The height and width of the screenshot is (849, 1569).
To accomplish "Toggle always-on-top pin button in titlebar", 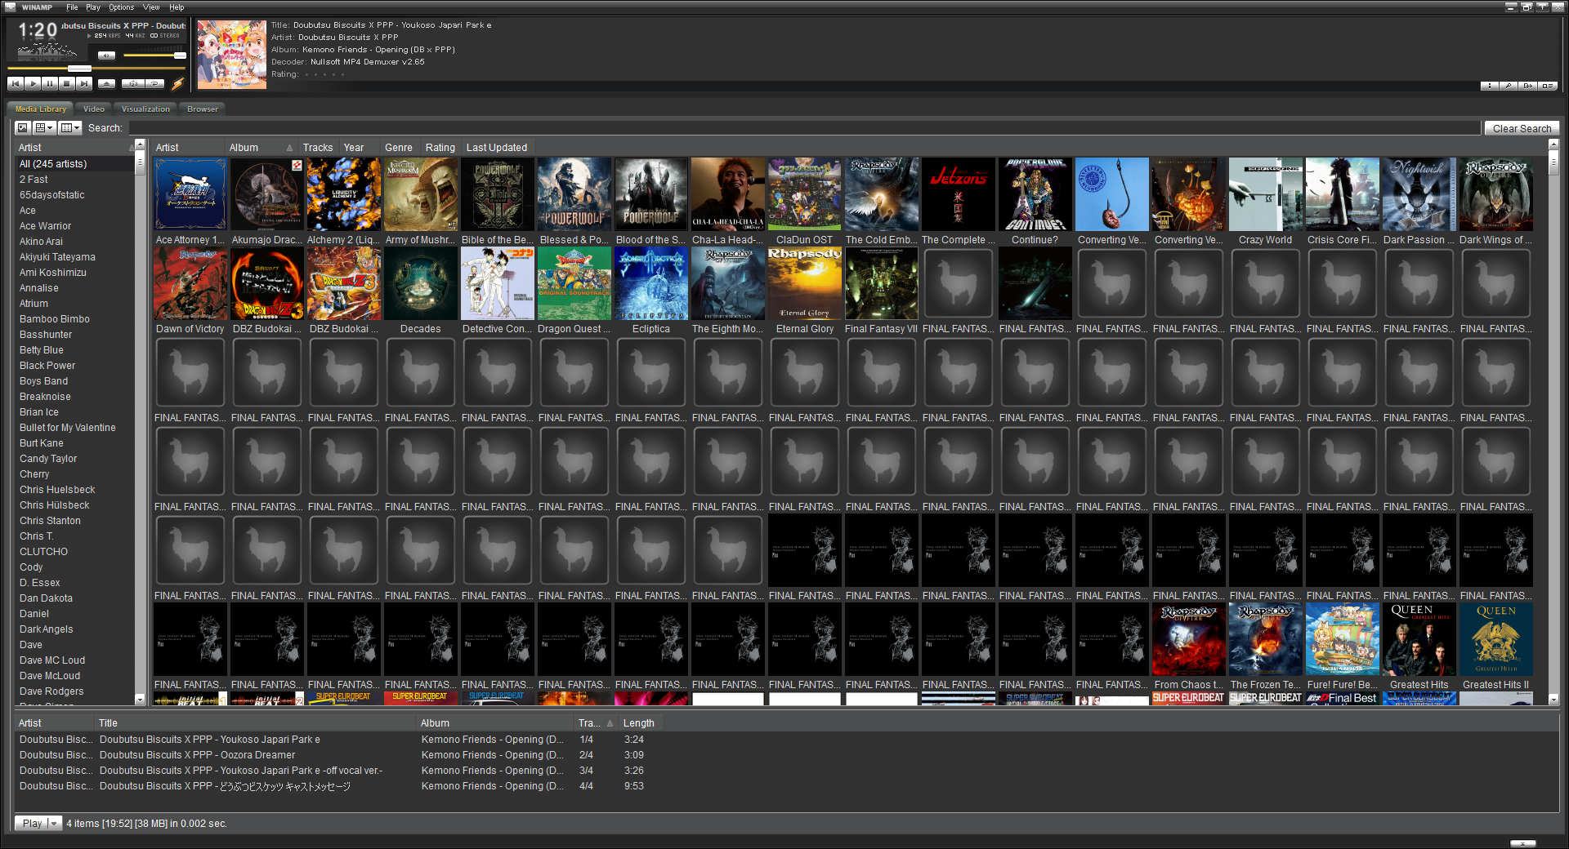I will pyautogui.click(x=1542, y=7).
